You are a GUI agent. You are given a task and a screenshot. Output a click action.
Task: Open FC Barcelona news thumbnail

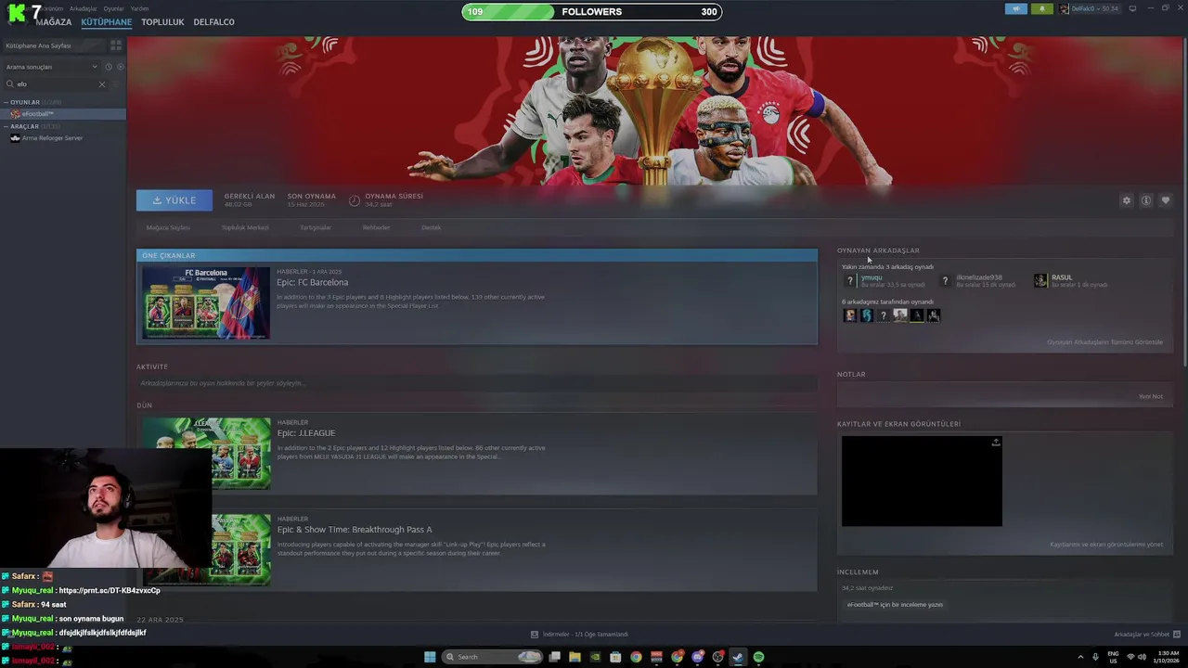tap(206, 302)
